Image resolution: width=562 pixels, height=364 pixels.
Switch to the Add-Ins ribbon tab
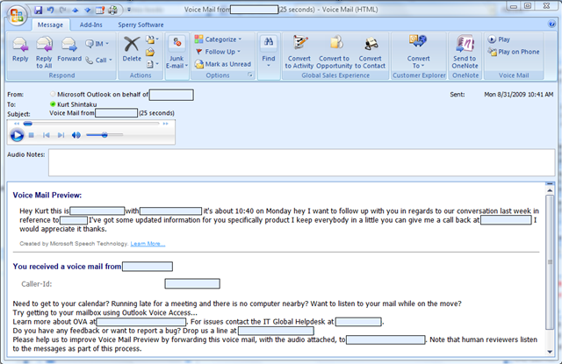[90, 25]
